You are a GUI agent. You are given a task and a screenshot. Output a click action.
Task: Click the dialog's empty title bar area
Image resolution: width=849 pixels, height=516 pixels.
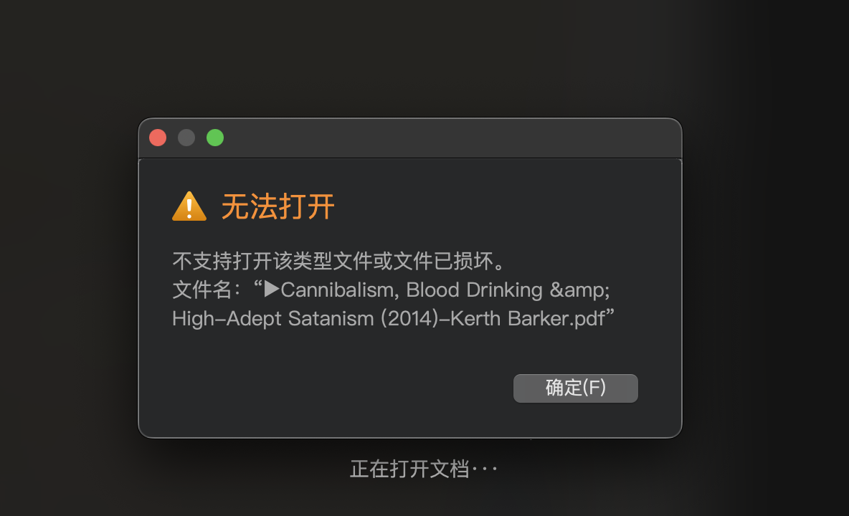pos(450,138)
